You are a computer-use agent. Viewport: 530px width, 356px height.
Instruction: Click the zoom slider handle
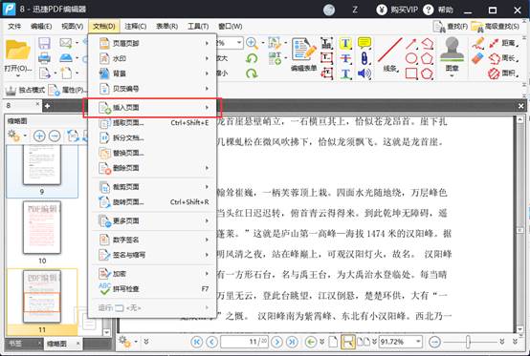(468, 342)
